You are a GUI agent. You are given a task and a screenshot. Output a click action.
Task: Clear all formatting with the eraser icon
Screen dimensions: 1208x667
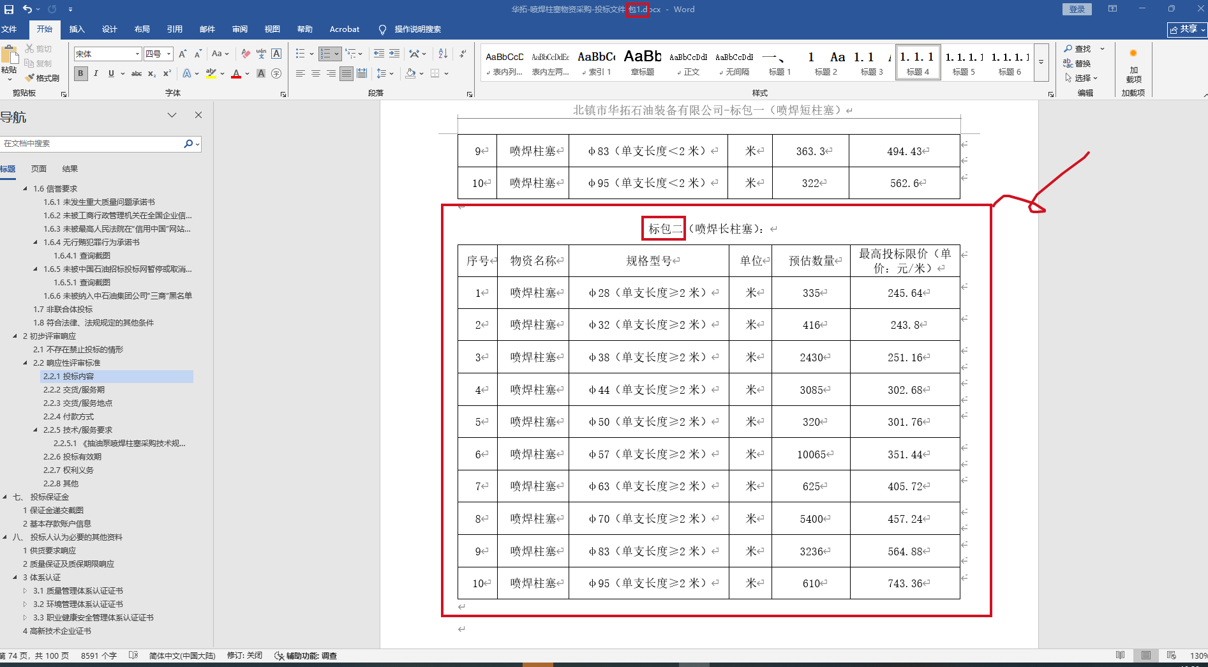[x=246, y=54]
